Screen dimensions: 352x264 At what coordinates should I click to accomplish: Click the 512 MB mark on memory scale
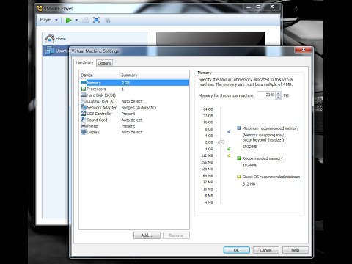[207, 155]
